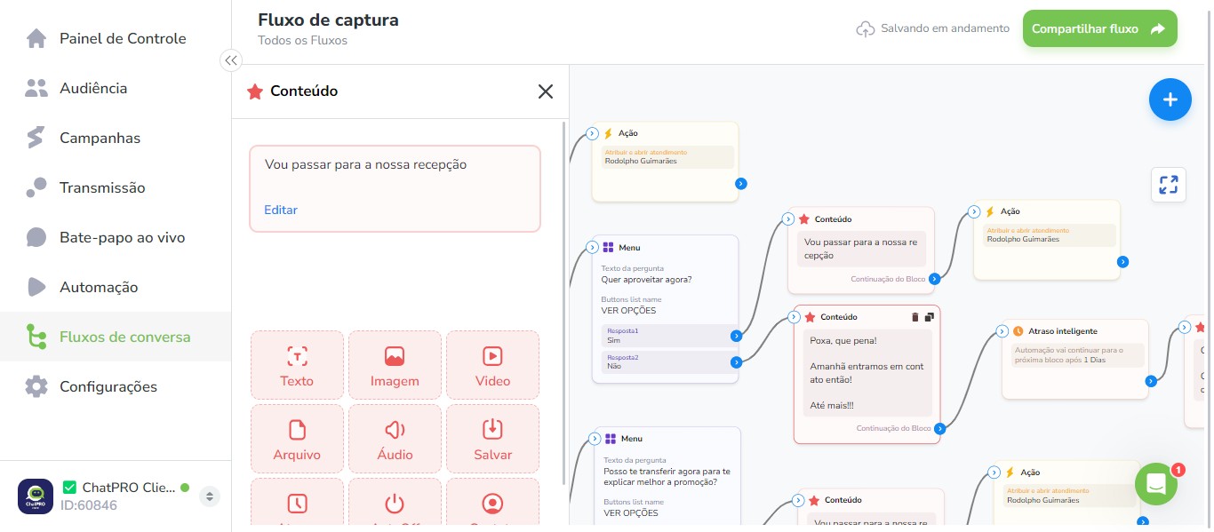This screenshot has width=1214, height=532.
Task: Add the Salvar content block
Action: coord(492,439)
